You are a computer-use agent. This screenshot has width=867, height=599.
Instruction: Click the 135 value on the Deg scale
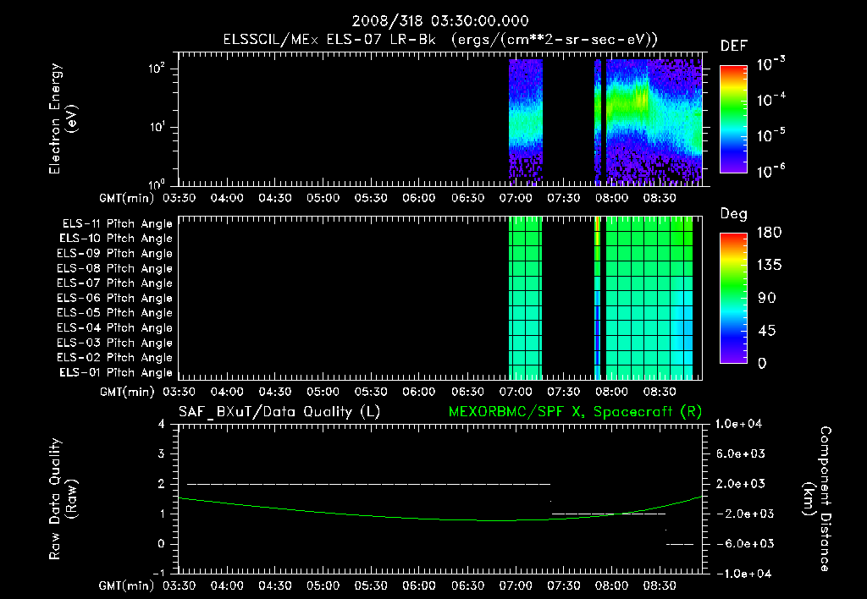click(769, 266)
